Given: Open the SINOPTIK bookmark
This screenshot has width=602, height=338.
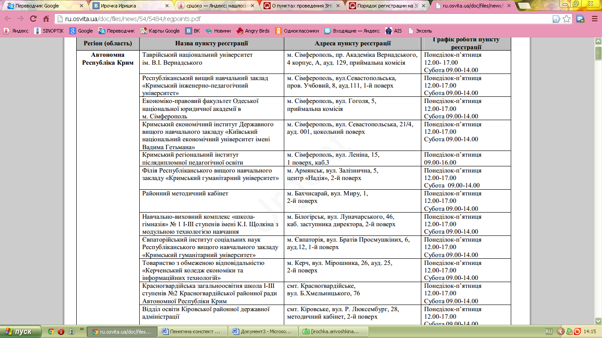Looking at the screenshot, I should [x=49, y=31].
